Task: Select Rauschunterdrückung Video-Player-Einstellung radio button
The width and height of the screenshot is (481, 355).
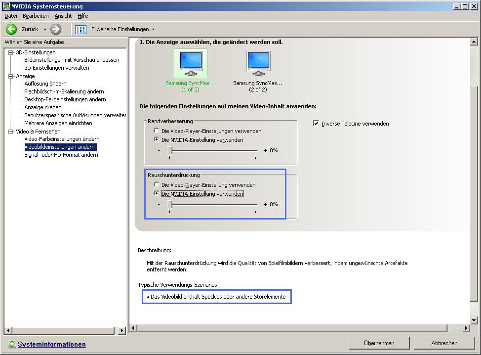Action: [157, 184]
